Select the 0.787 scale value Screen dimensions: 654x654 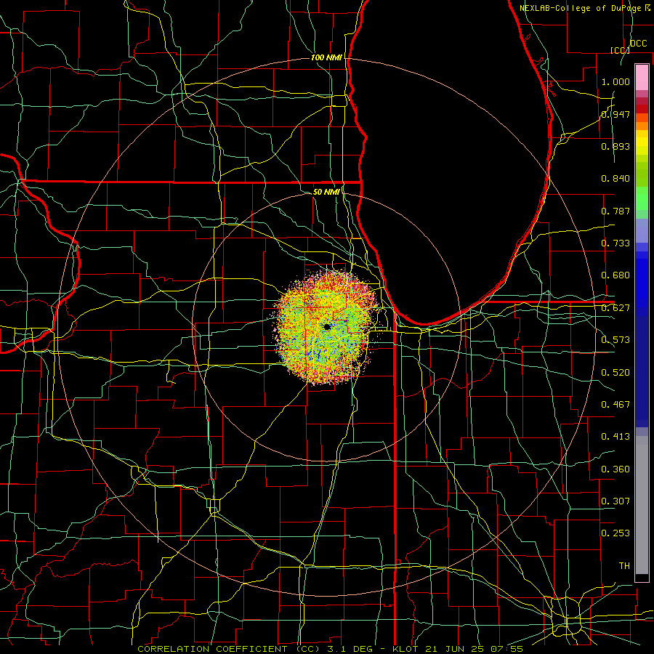[615, 211]
